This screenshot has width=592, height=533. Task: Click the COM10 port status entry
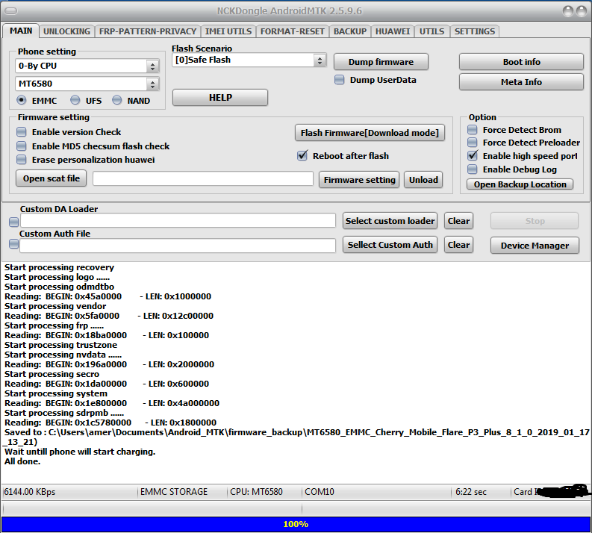tap(319, 492)
